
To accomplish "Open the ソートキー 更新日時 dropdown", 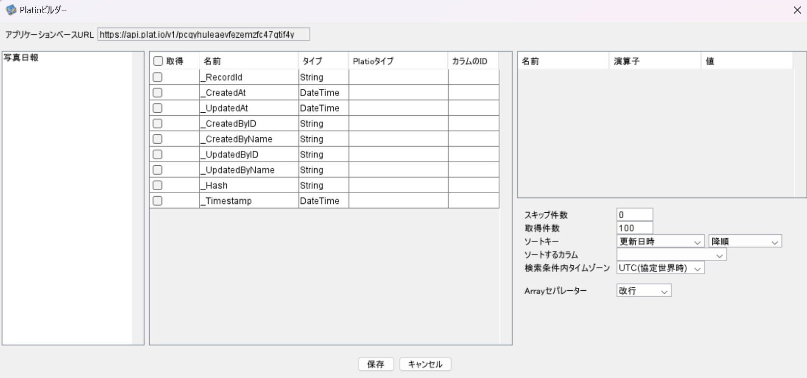I will (661, 241).
